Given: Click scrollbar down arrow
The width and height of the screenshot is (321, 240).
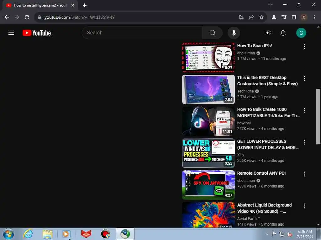Looking at the screenshot, I should tap(318, 225).
